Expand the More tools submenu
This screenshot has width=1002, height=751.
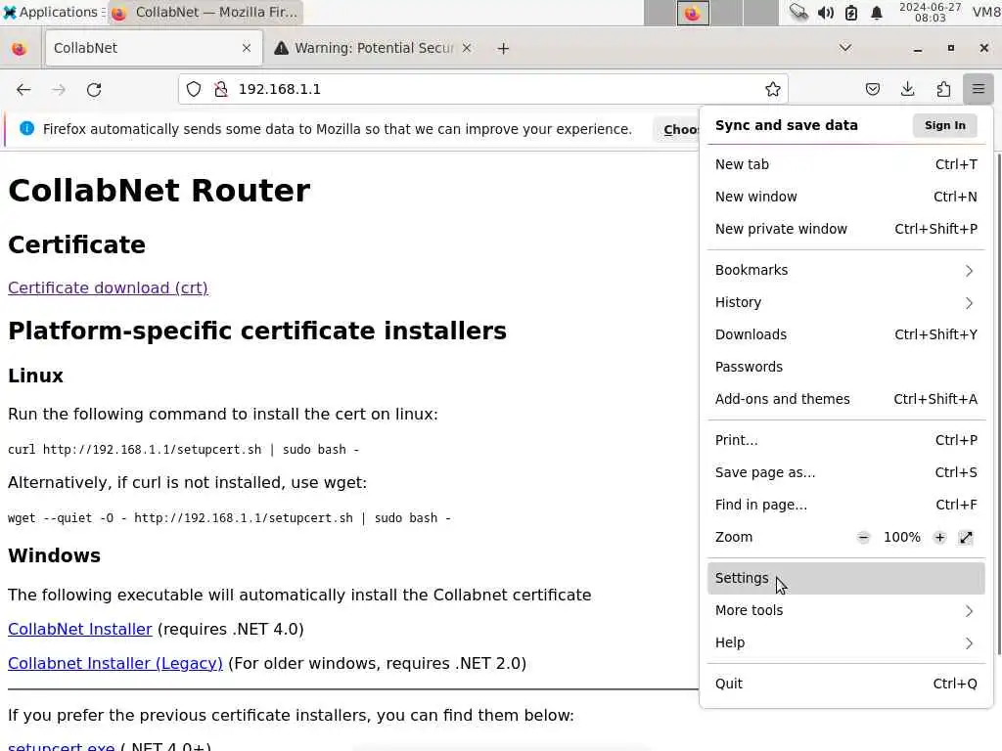click(x=845, y=610)
